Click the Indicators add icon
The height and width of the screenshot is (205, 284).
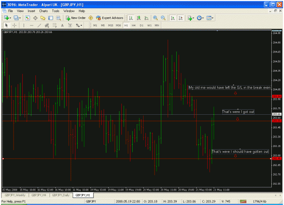[x=189, y=18]
